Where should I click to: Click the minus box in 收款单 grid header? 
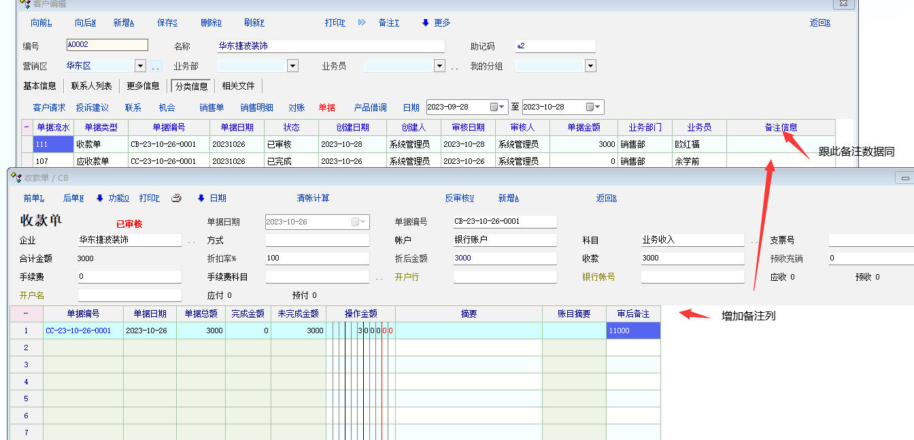point(26,314)
